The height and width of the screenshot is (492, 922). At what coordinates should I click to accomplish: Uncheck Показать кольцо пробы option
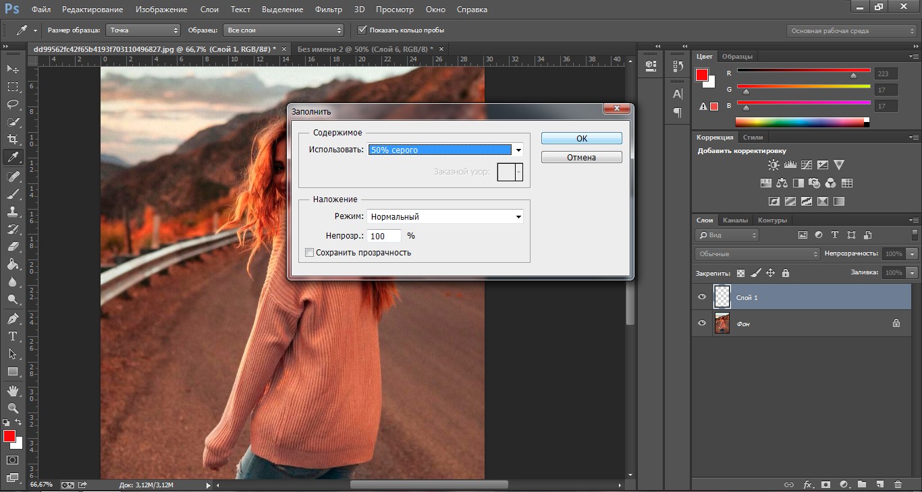tap(362, 30)
